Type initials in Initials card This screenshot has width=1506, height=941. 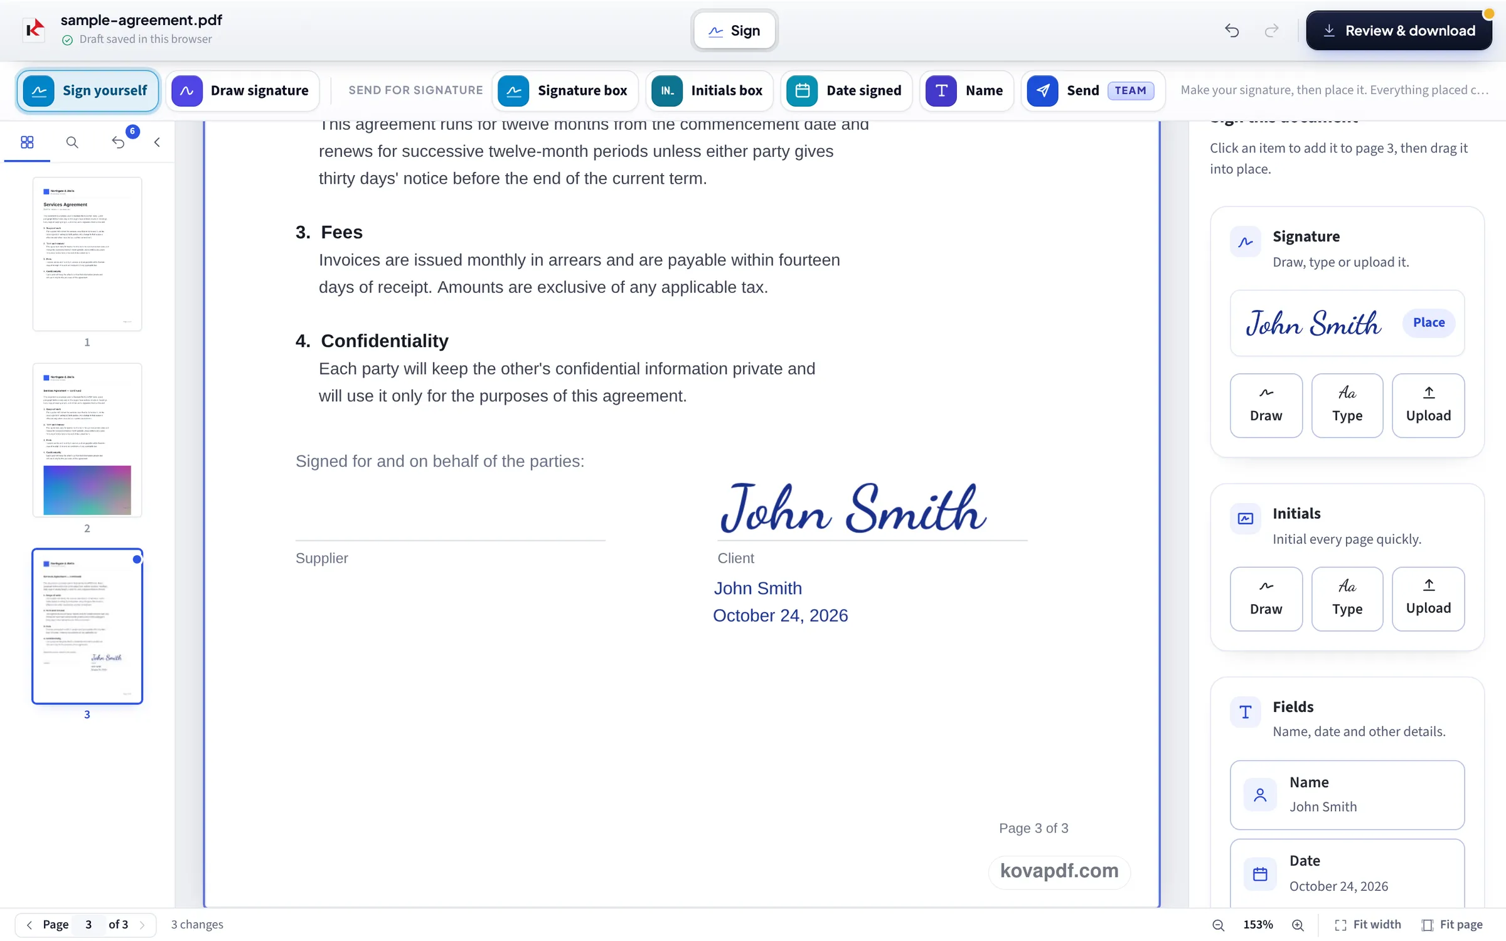click(1347, 598)
